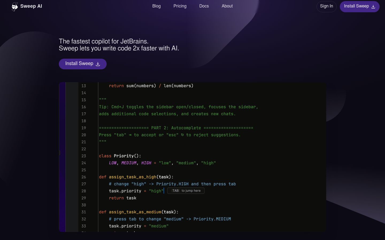Click the "return task" line on line 29
The image size is (385, 240).
click(123, 198)
